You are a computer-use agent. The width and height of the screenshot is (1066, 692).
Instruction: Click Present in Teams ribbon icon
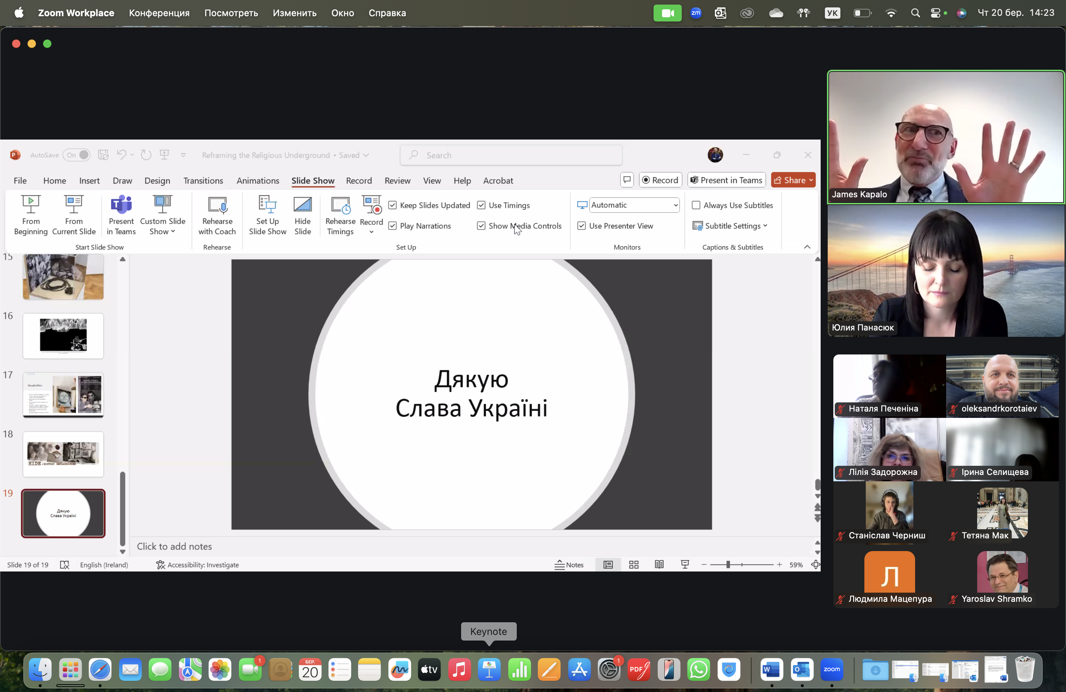pyautogui.click(x=121, y=215)
